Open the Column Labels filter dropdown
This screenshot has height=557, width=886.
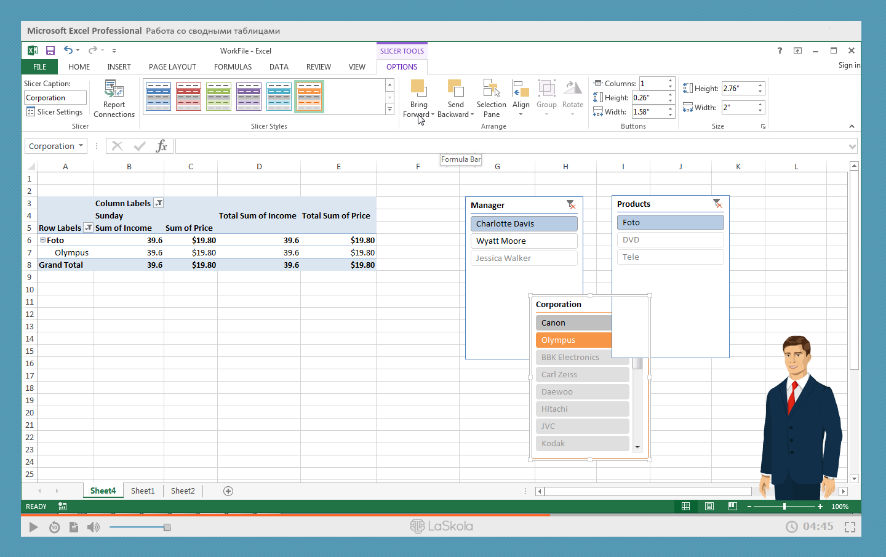(x=159, y=203)
